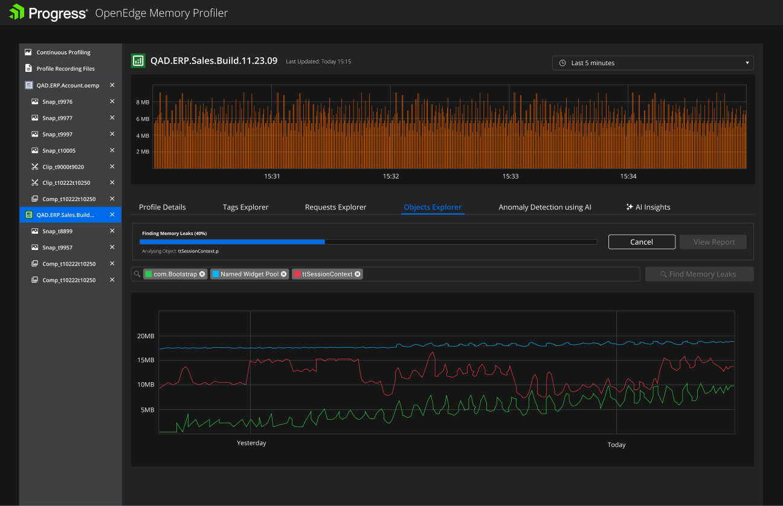Click the scissors icon for Clip_t9000t9020
The width and height of the screenshot is (783, 506).
coord(35,167)
